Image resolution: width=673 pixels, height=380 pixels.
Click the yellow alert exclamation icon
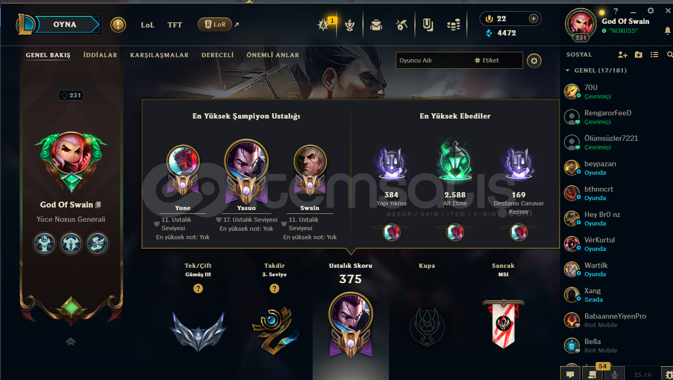[118, 25]
